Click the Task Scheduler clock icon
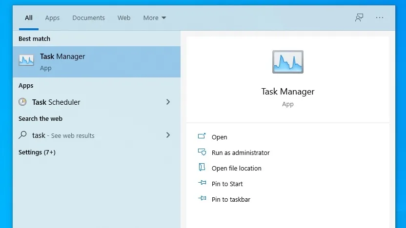The width and height of the screenshot is (406, 228). coord(22,102)
